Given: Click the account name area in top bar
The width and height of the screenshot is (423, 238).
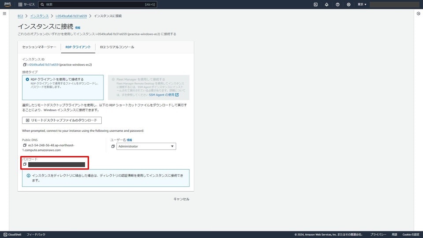Looking at the screenshot, I should (394, 4).
